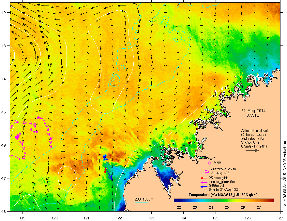The image size is (287, 221).
Task: Click the '31-Aug 12Z' legend text
Action: [x=220, y=173]
